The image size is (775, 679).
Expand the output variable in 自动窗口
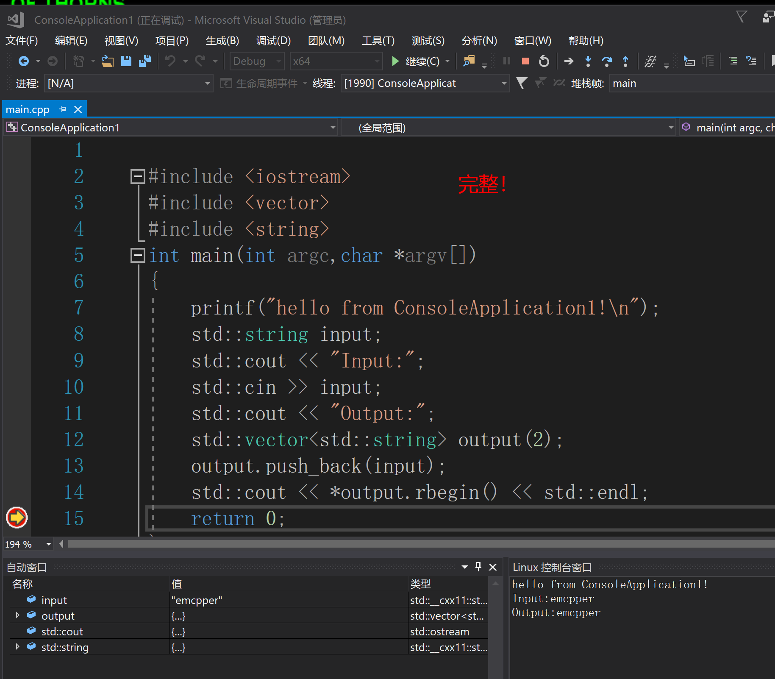17,615
